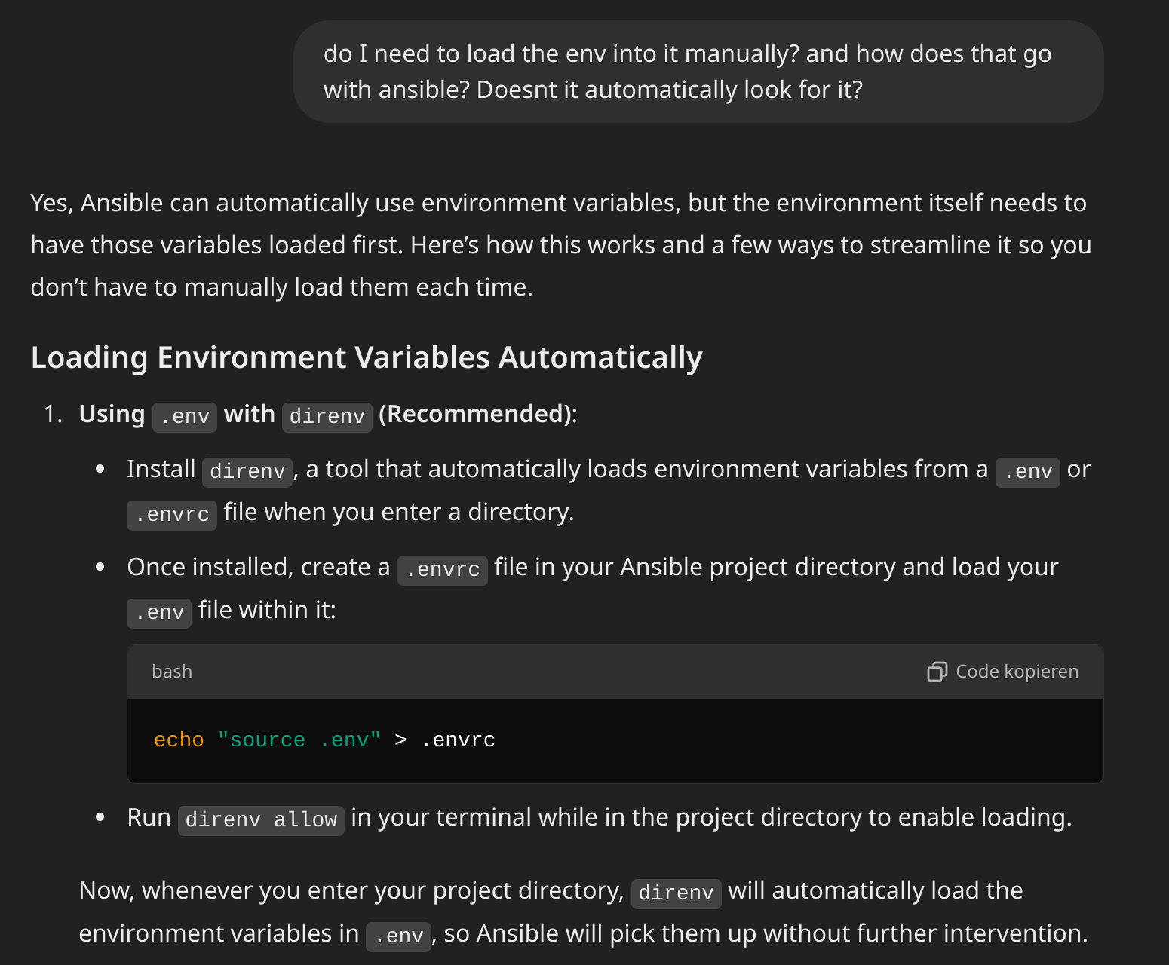
Task: Click the 'direnv' code tag in 'Now, whenever' paragraph
Action: pos(676,893)
